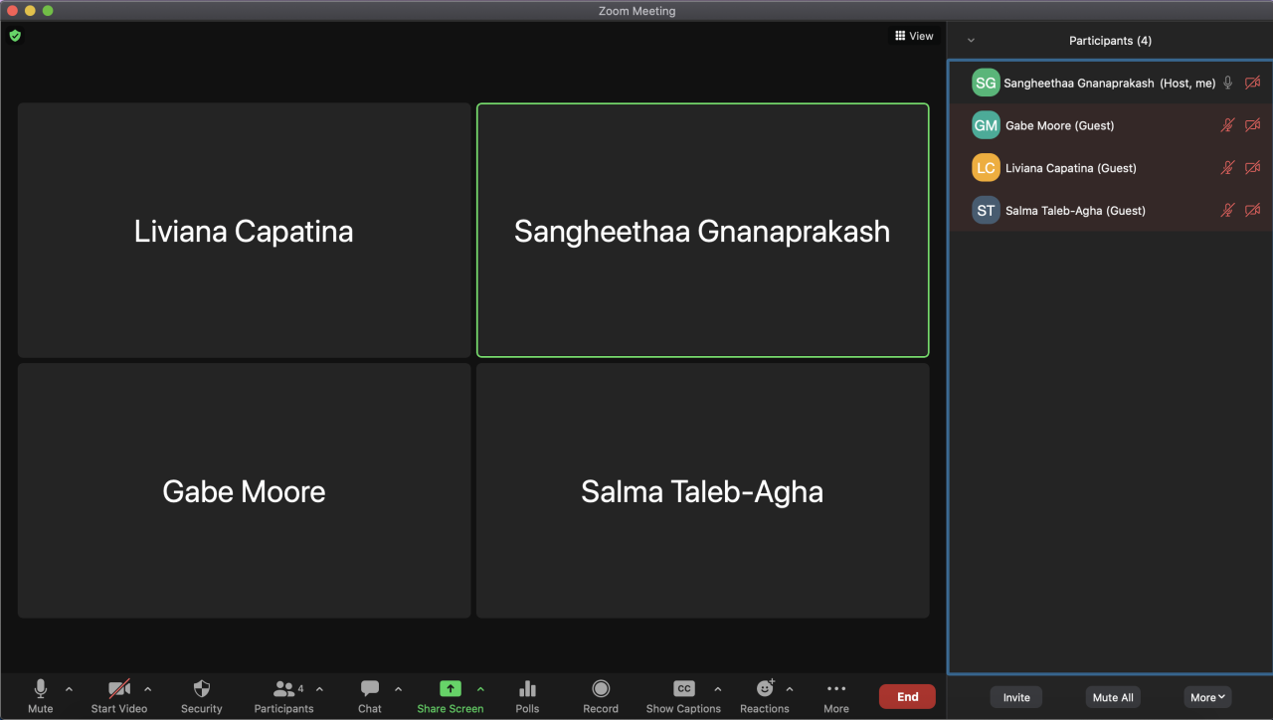Click the Share Screen icon

tap(451, 689)
